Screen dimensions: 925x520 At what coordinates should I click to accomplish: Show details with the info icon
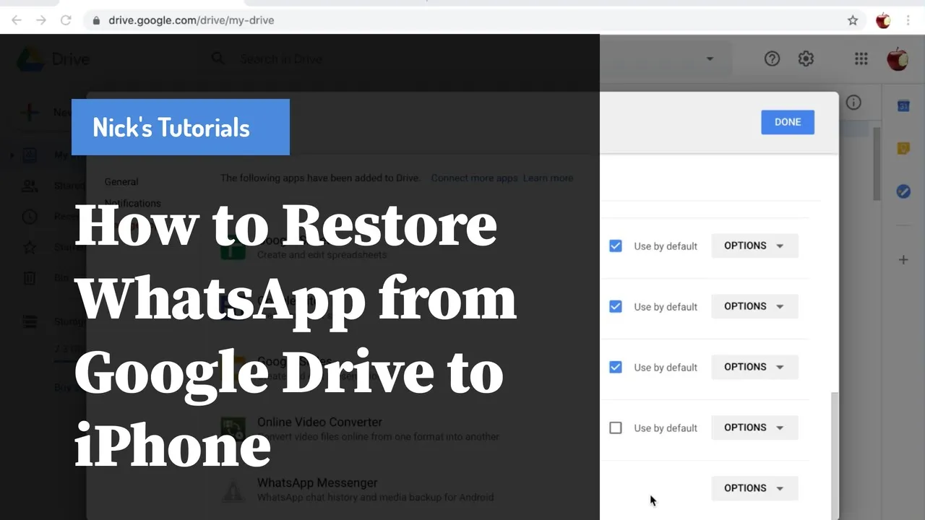point(853,103)
